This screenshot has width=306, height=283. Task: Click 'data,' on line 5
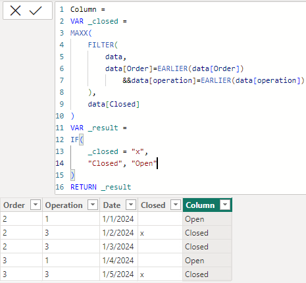coord(116,57)
